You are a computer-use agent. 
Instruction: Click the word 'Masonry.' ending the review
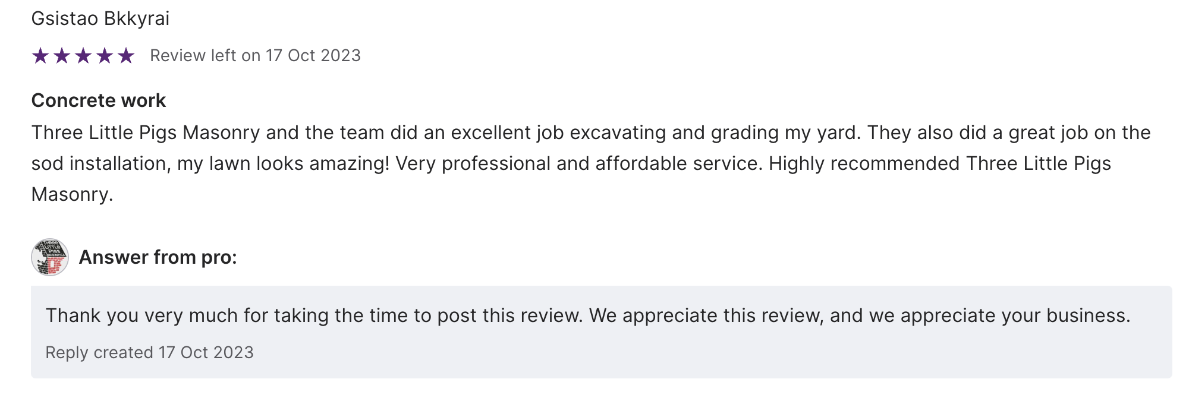coord(72,194)
